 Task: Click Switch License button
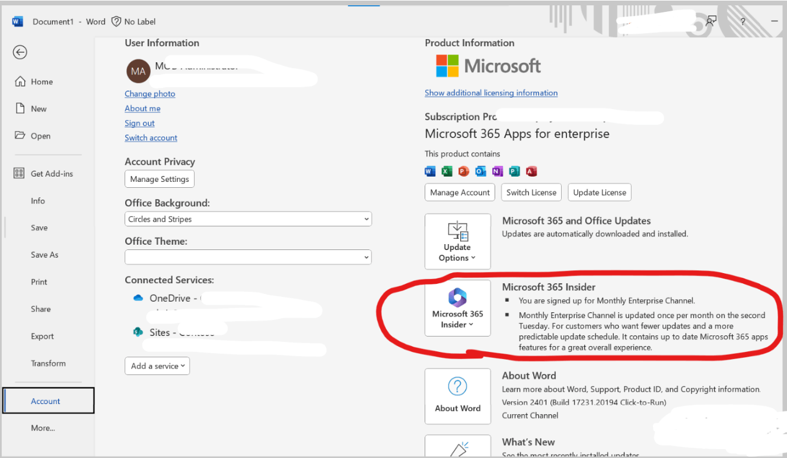pos(531,193)
